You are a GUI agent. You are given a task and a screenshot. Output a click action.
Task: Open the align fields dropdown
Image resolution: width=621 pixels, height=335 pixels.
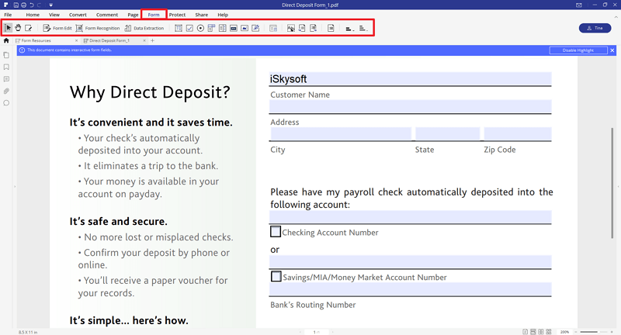pyautogui.click(x=349, y=28)
